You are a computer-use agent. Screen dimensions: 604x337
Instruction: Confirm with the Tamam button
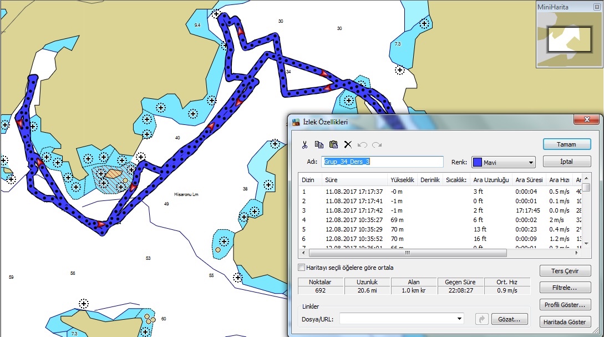coord(567,144)
